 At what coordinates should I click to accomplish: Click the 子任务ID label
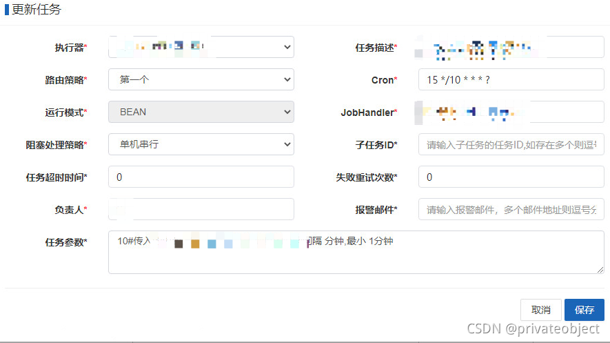[376, 145]
